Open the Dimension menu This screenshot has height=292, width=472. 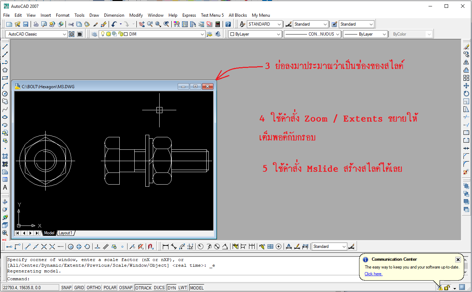114,15
